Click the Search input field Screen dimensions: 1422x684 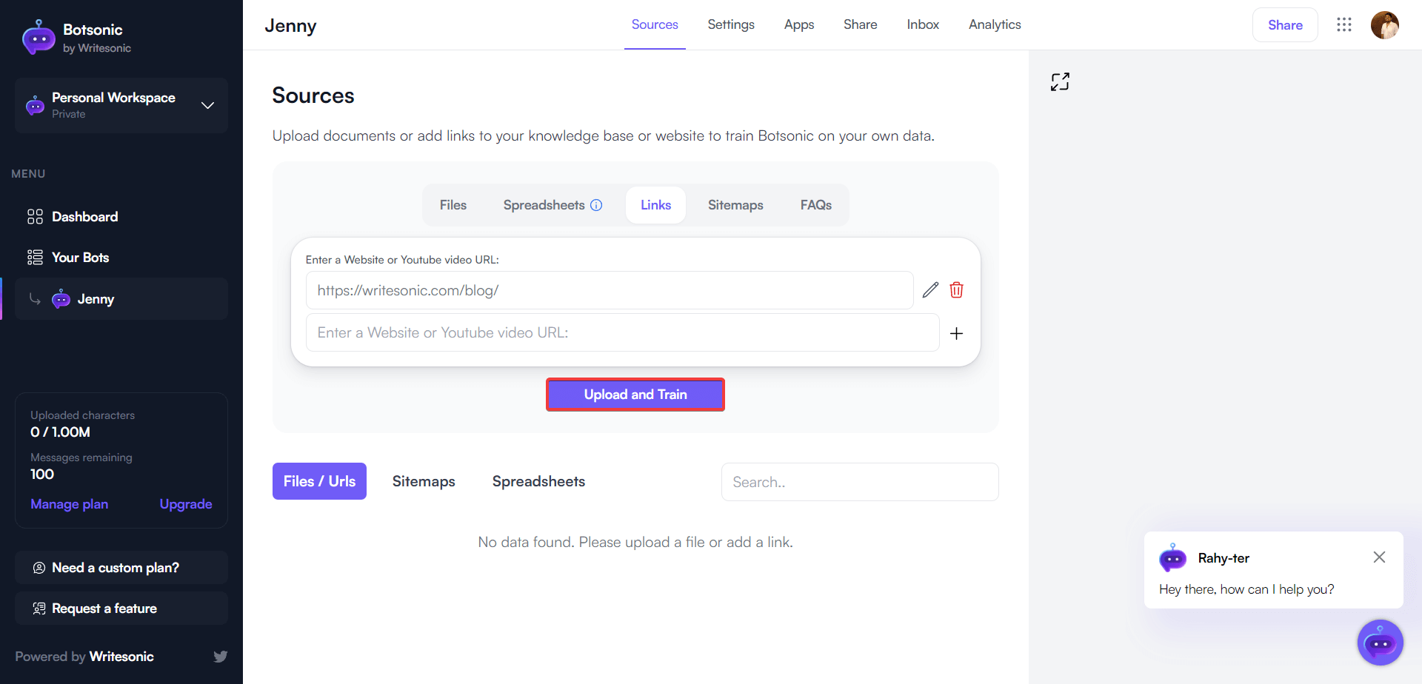(x=859, y=481)
